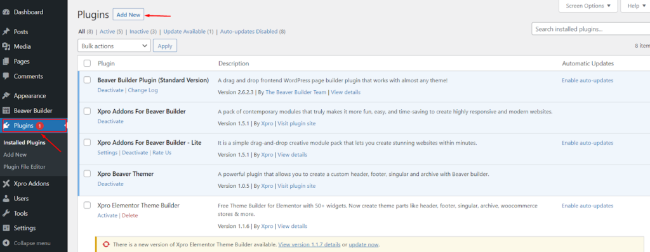
Task: Check Xpro Addons For Beaver Builder checkbox
Action: coord(87,111)
